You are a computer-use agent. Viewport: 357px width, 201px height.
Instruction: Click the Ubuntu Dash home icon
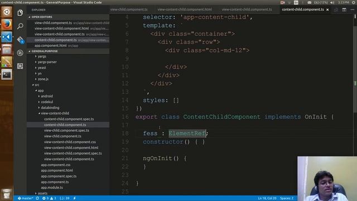[x=7, y=12]
